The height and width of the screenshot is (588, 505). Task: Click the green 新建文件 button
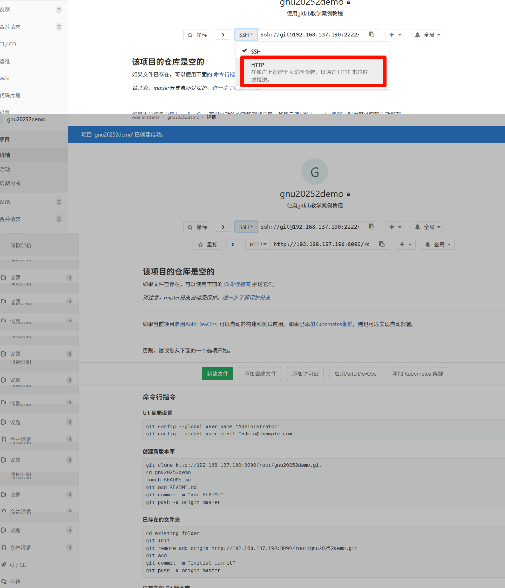tap(217, 373)
